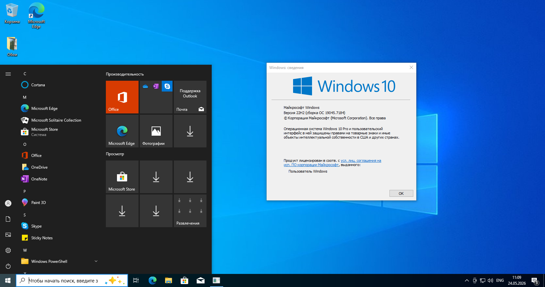Close the Windows: сведения dialog
The height and width of the screenshot is (287, 545).
tap(411, 67)
